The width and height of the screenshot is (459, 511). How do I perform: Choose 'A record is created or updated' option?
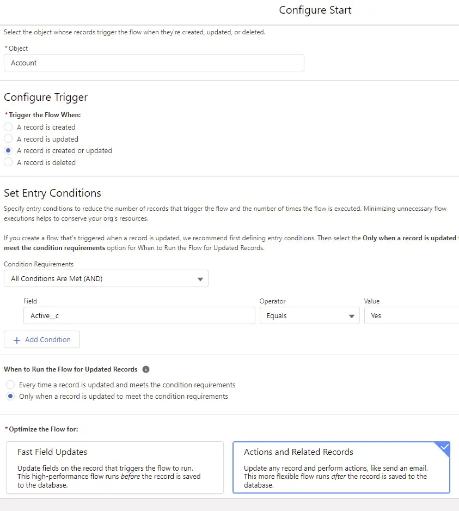click(x=8, y=150)
